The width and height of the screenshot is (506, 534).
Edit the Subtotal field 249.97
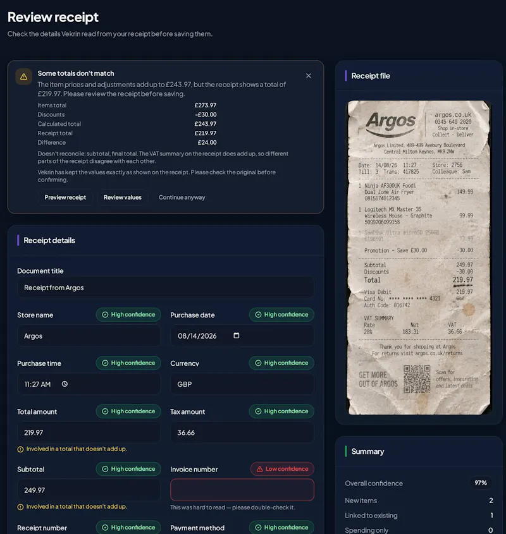(x=89, y=490)
